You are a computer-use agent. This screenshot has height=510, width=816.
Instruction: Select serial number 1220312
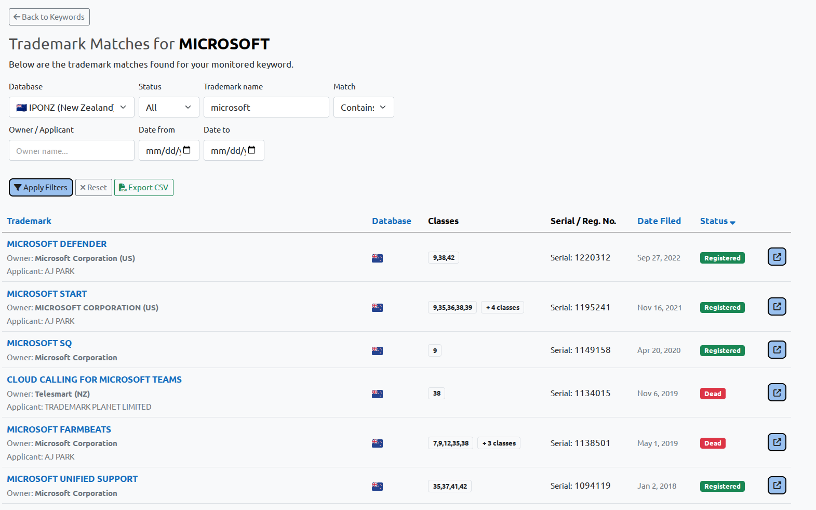tap(593, 257)
